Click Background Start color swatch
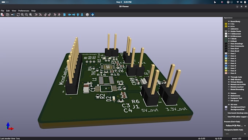Screen dimensions: 248x140 click(x=226, y=107)
